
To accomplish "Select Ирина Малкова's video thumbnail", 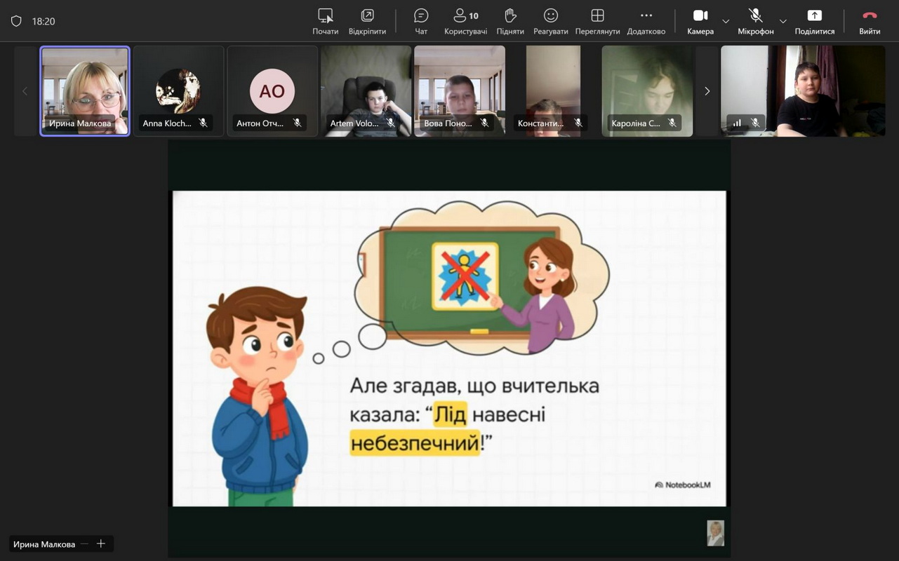I will pos(85,90).
